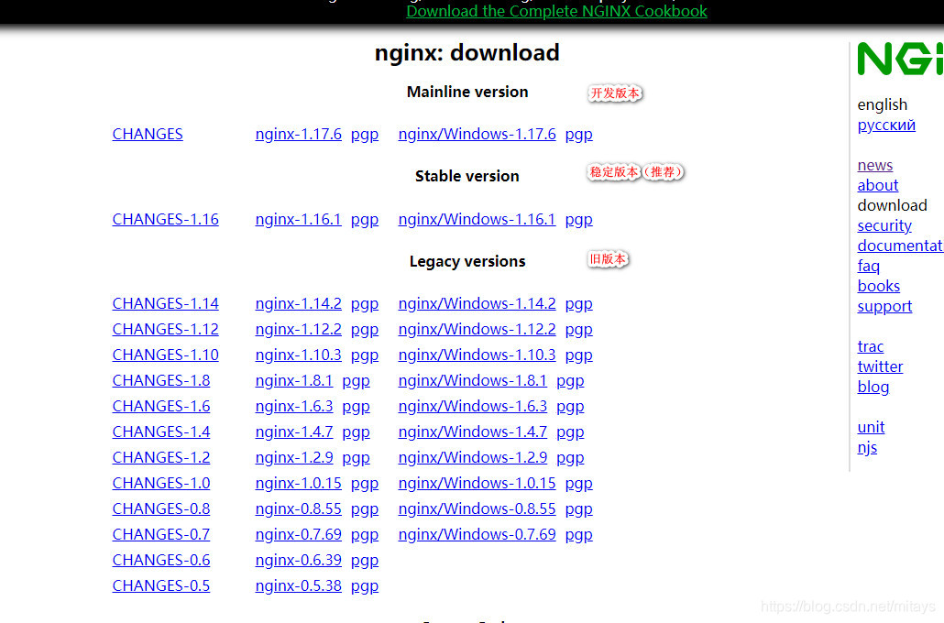Screen dimensions: 944x623
Task: Download nginx/Windows-1.17.6
Action: point(477,134)
